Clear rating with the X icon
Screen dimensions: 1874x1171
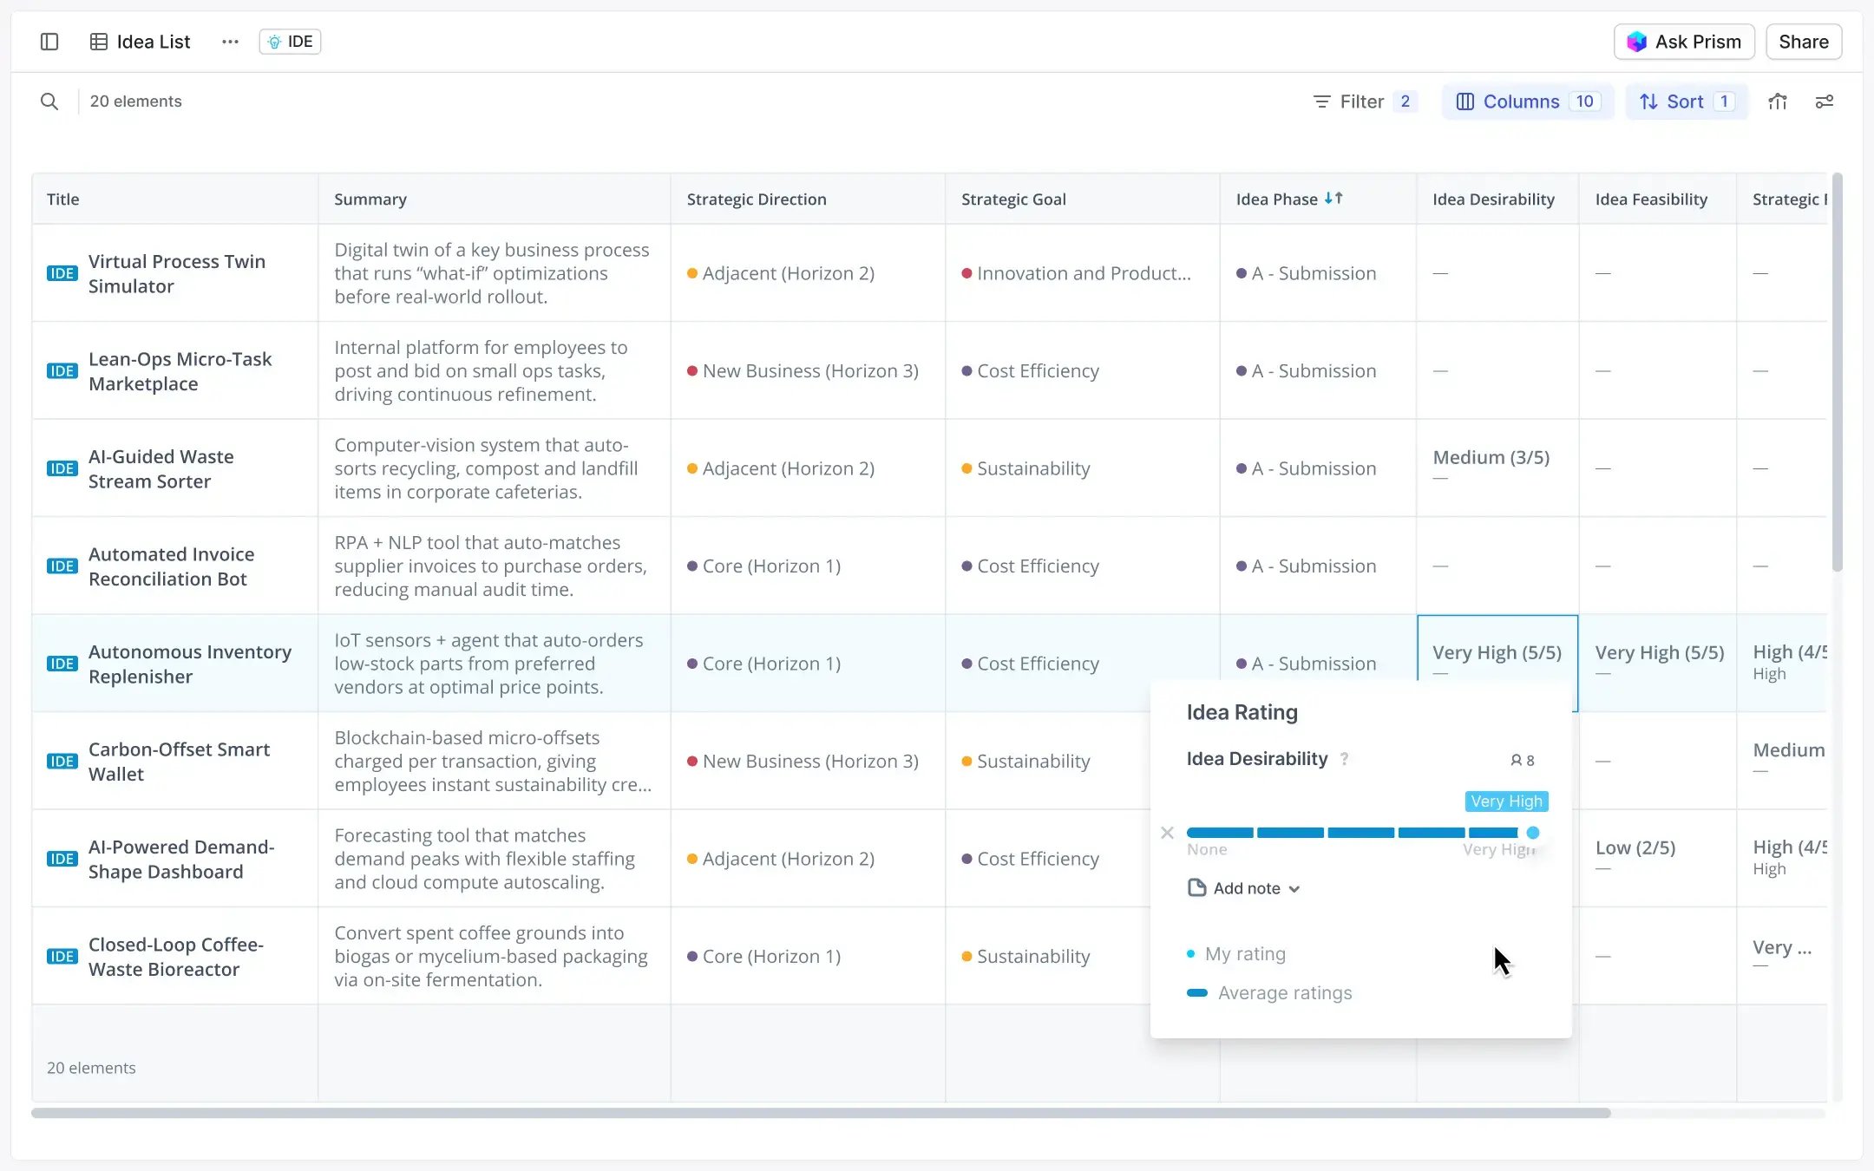click(x=1167, y=833)
